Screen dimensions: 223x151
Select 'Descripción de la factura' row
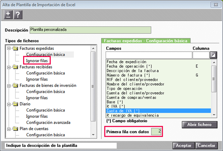[x=158, y=71]
